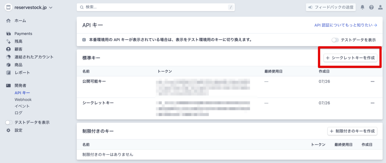Click 標準キー section heading

click(x=91, y=58)
